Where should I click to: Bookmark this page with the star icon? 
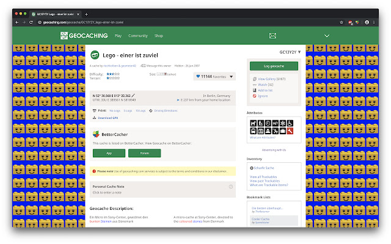342,22
